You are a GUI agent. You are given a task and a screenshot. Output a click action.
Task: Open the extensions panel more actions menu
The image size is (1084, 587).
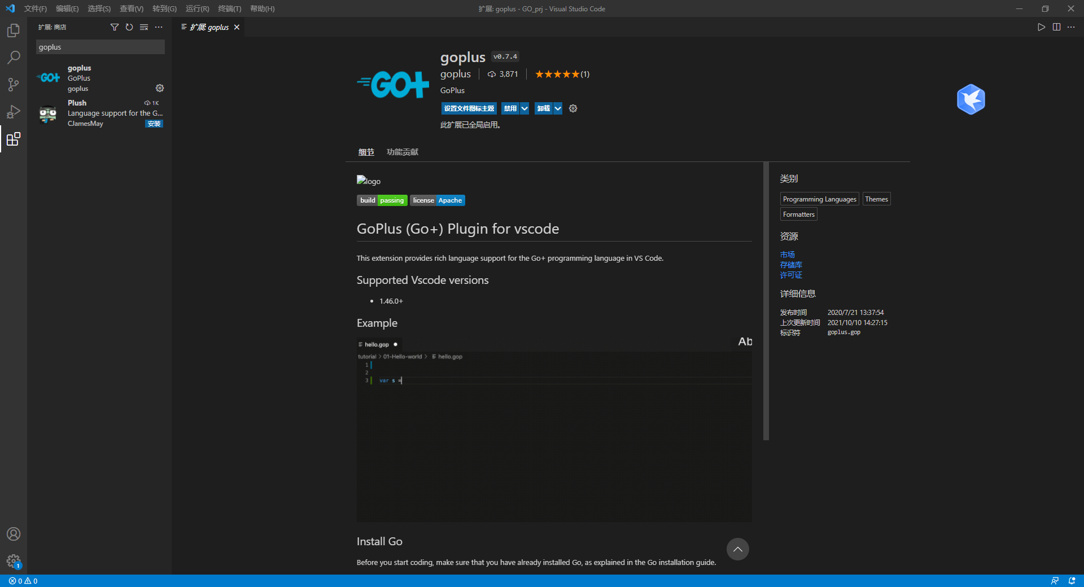point(159,27)
